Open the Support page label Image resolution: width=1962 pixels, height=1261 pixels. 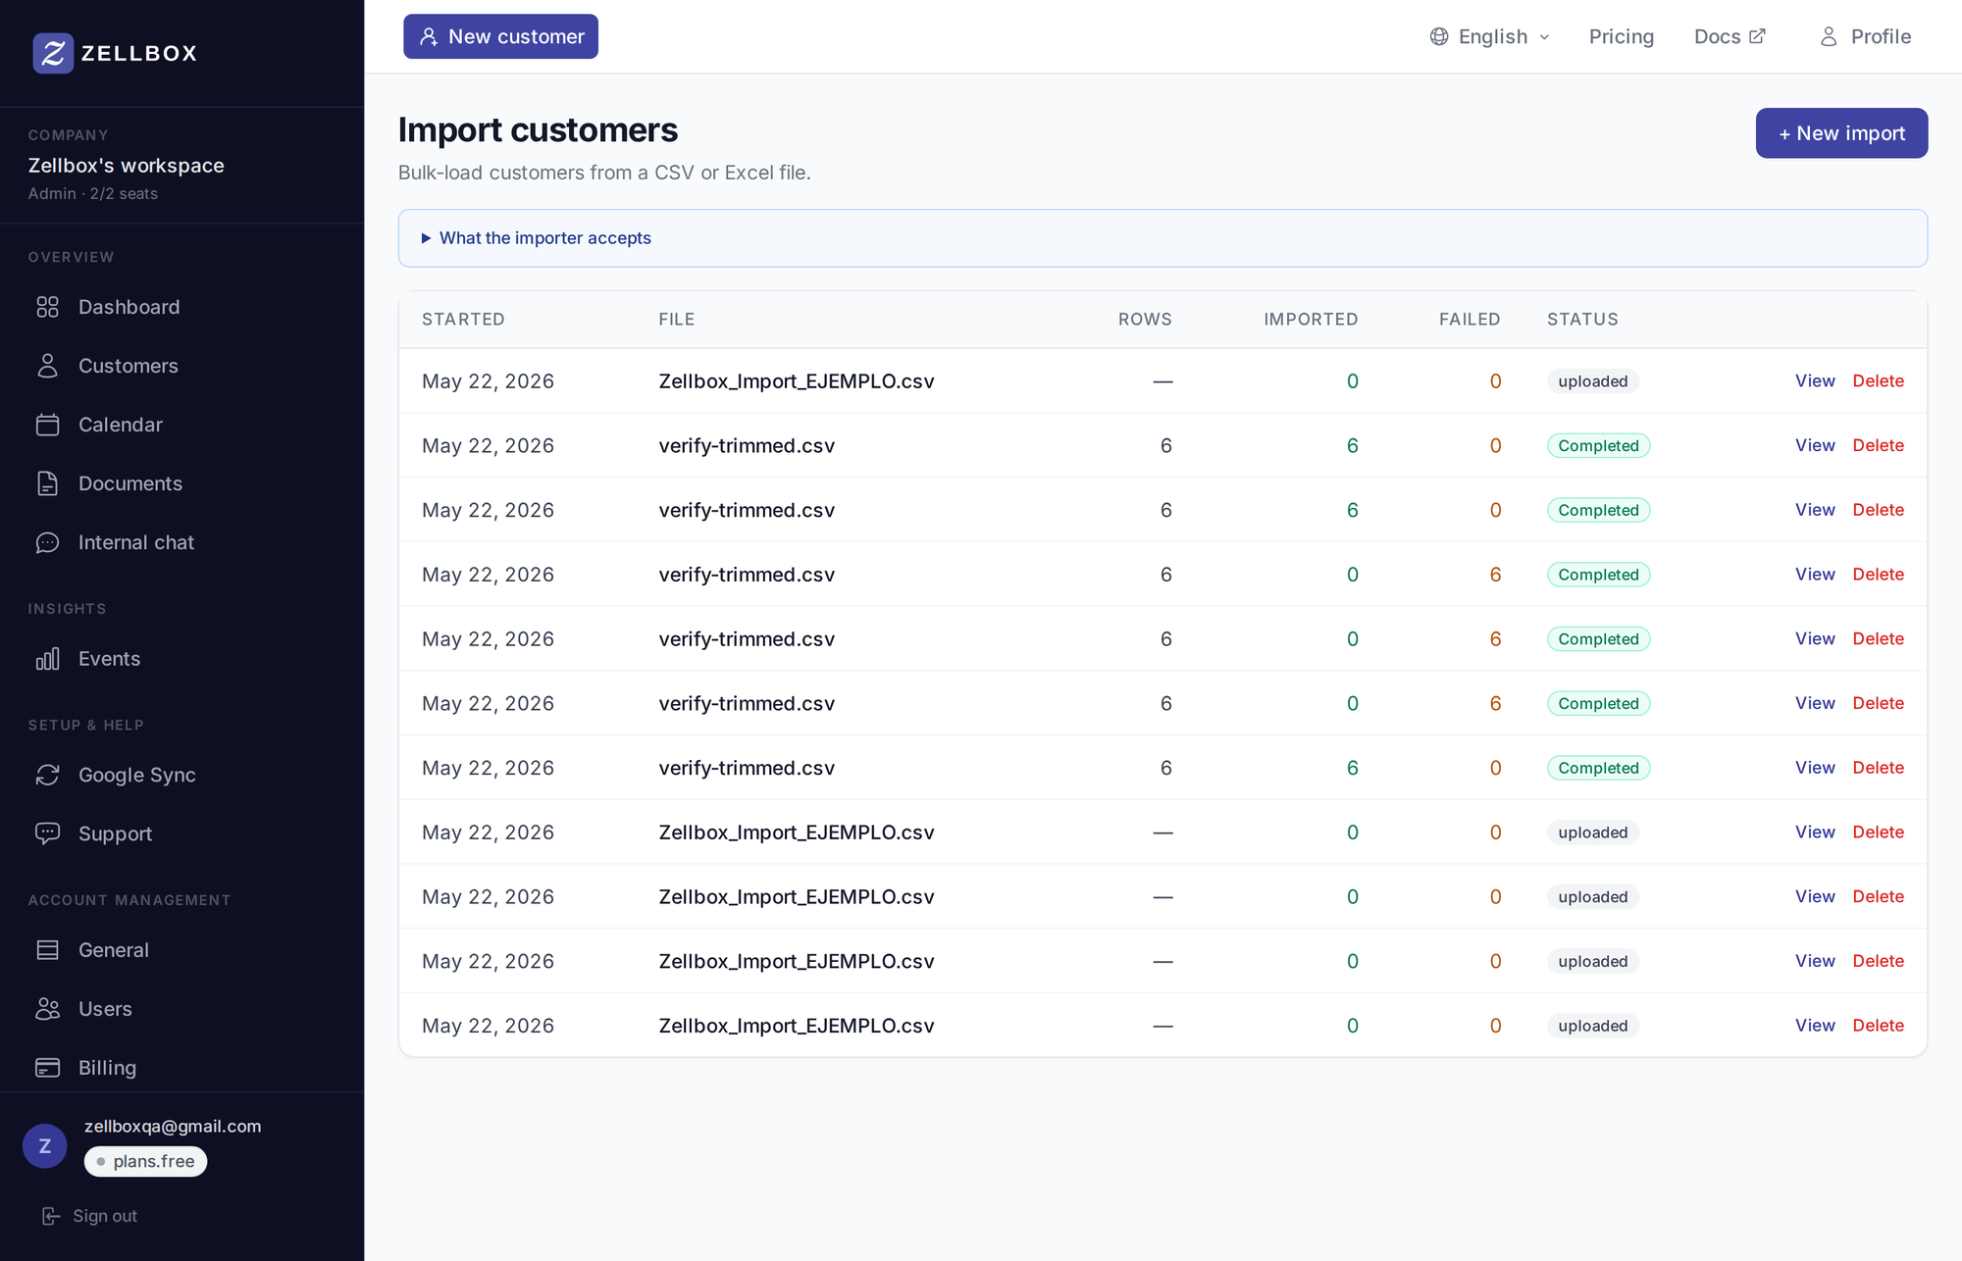pyautogui.click(x=115, y=833)
